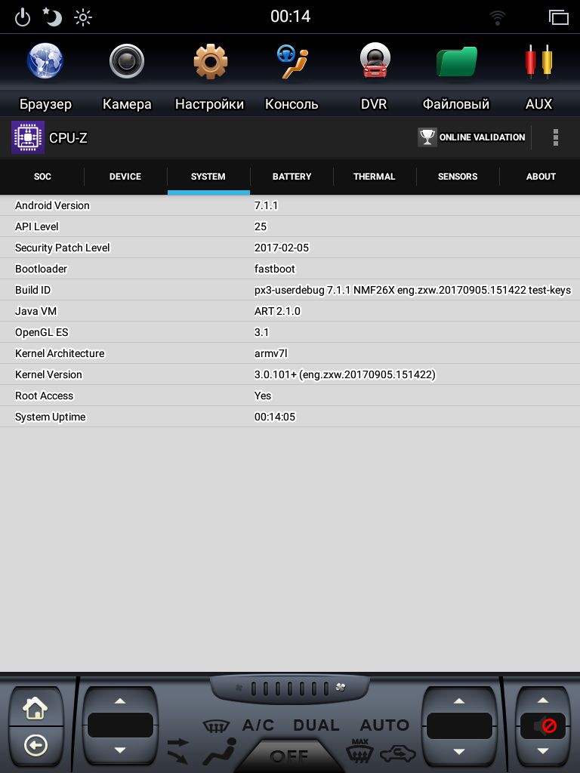Image resolution: width=580 pixels, height=773 pixels.
Task: Click the API Level value 25
Action: [261, 226]
